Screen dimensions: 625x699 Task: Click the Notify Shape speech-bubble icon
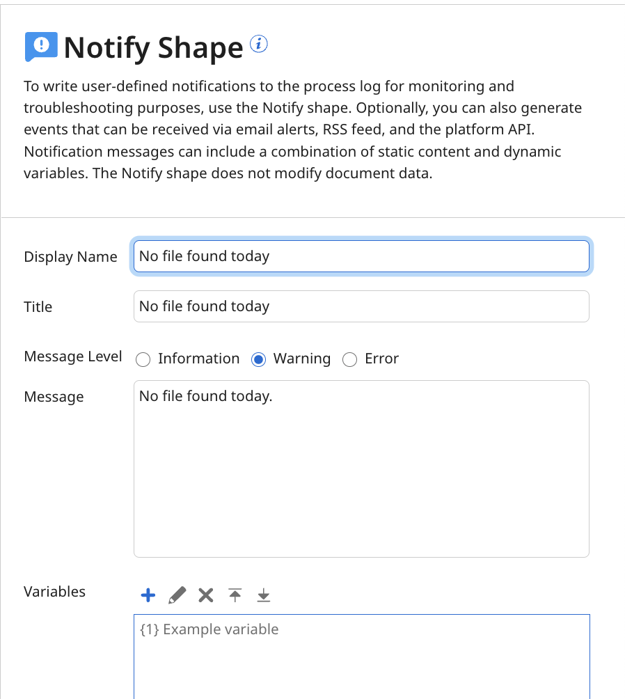click(x=40, y=47)
